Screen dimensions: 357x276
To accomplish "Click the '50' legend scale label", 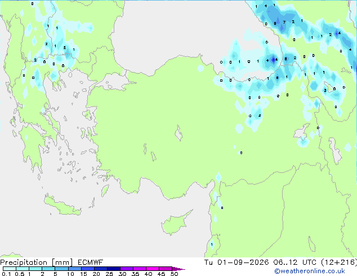I will [174, 274].
